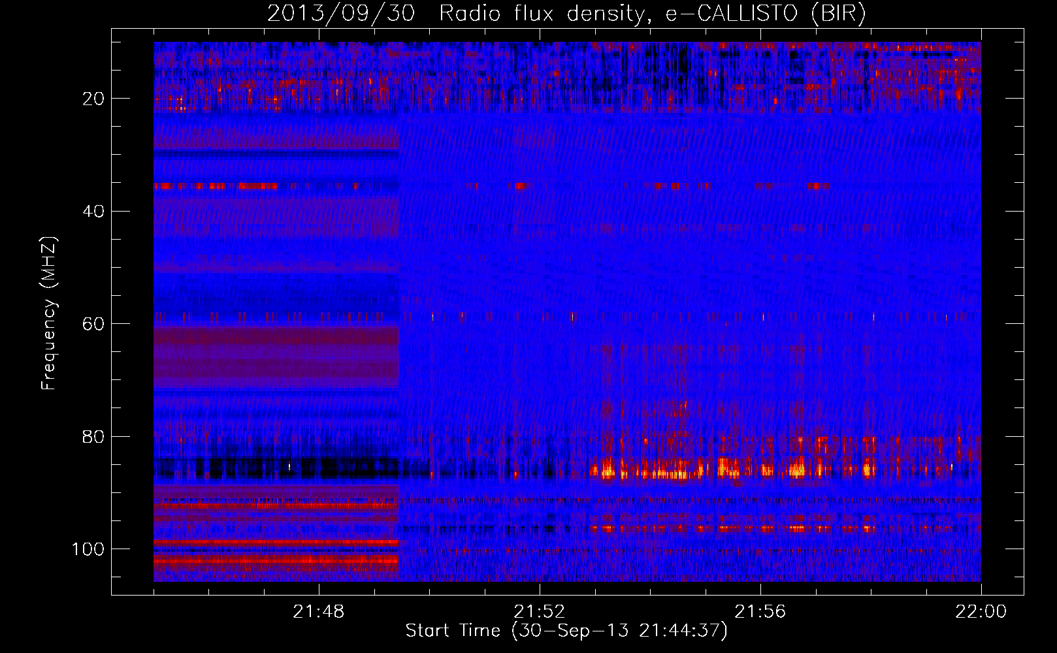Click the "80" frequency tick label
Image resolution: width=1057 pixels, height=653 pixels.
(93, 437)
